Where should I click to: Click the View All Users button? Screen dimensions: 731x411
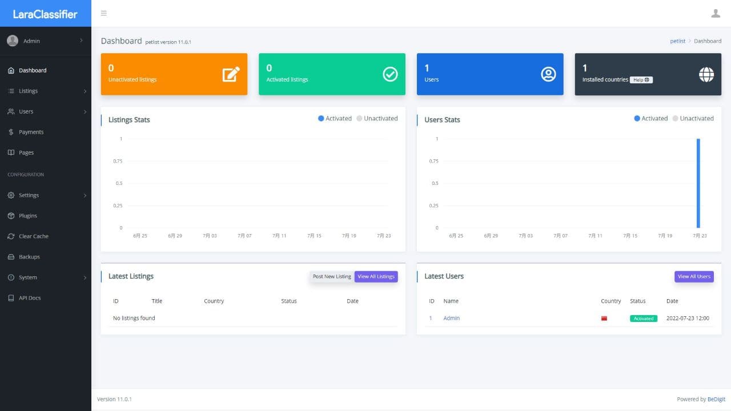click(694, 276)
